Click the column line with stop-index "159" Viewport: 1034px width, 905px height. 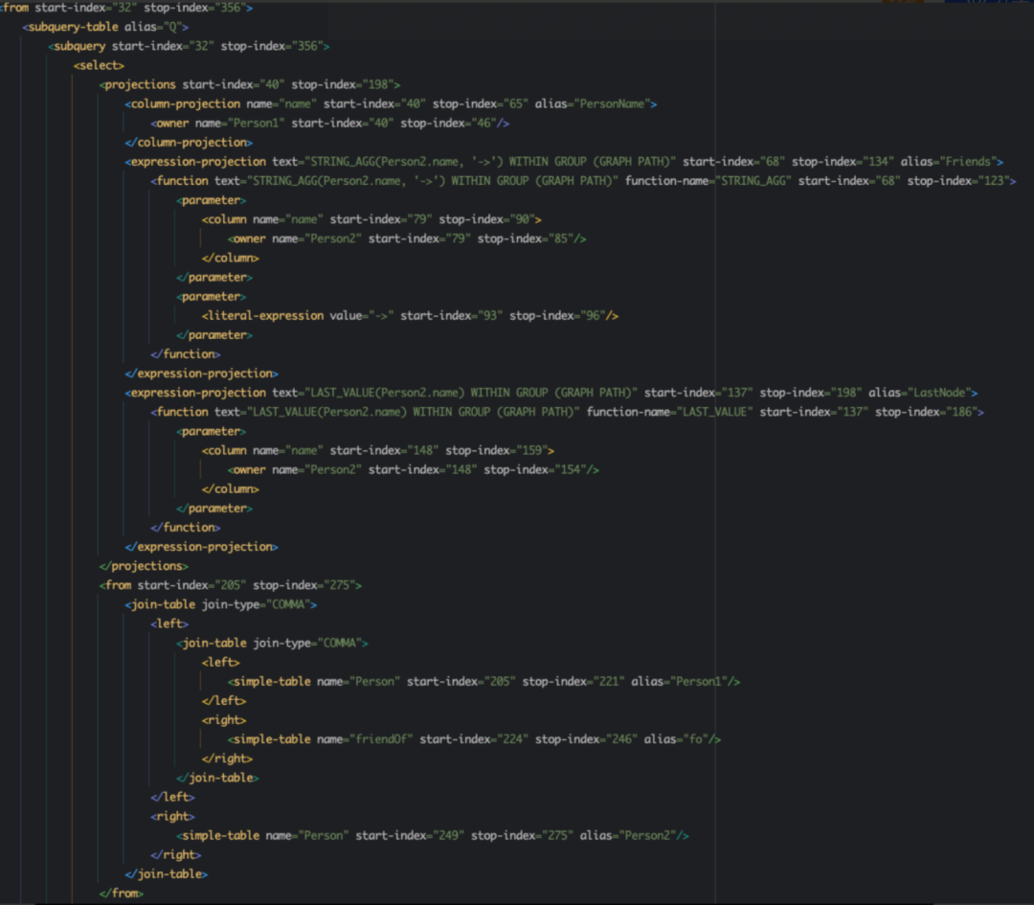coord(378,450)
